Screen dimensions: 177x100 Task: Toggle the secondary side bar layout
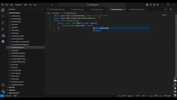154,5
